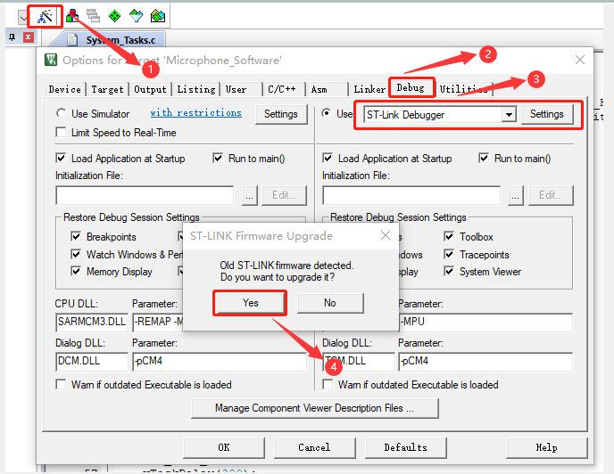Open the Options for Target wand icon
The width and height of the screenshot is (614, 474).
point(45,16)
